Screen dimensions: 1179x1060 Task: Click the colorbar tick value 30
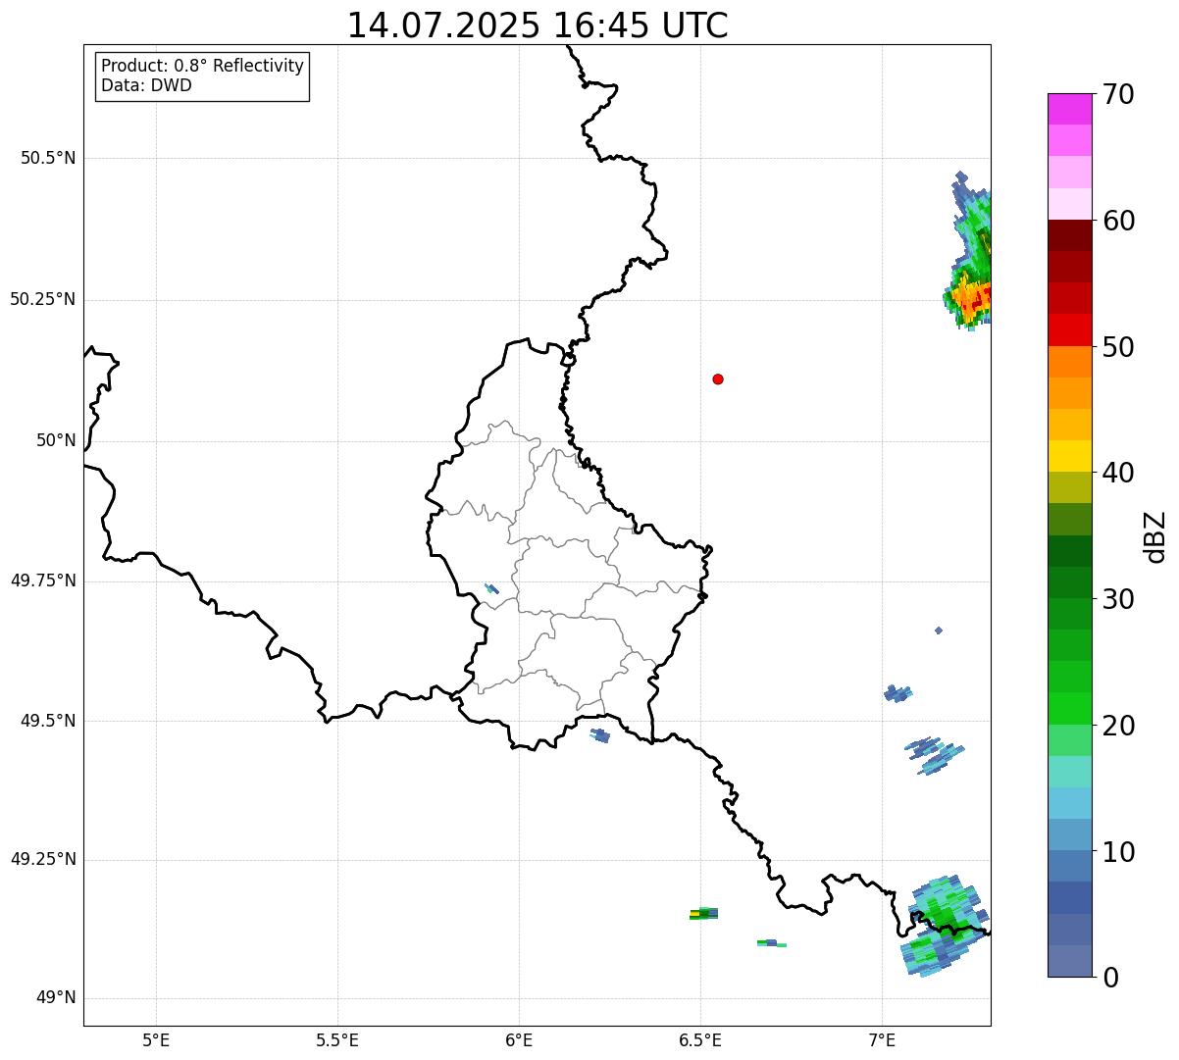click(1118, 599)
